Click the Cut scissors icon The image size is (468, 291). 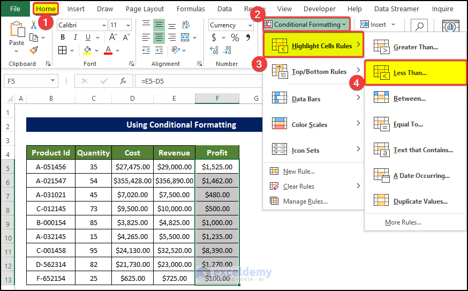tap(34, 25)
